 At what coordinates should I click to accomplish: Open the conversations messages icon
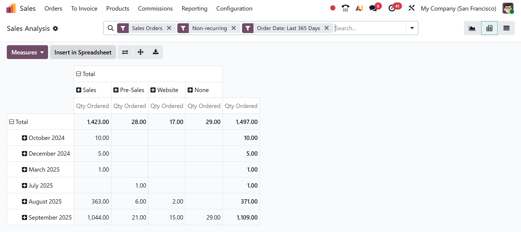coord(373,8)
